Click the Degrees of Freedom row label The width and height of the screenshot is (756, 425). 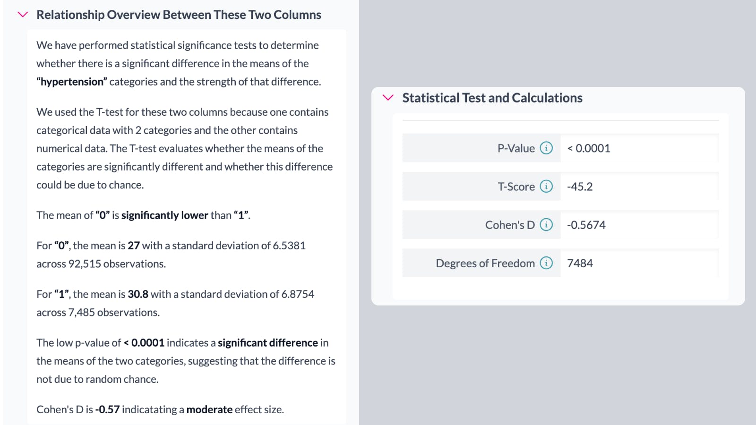486,263
